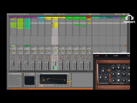Launch first scene from Master column
This screenshot has width=137, height=103.
tap(121, 19)
